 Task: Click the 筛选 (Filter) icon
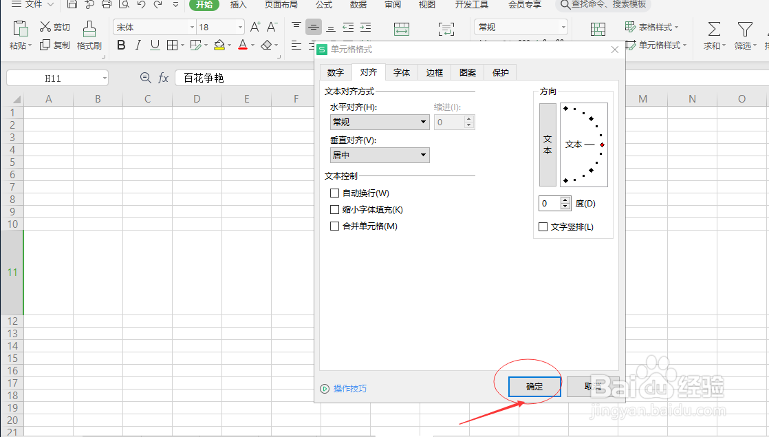(x=745, y=33)
